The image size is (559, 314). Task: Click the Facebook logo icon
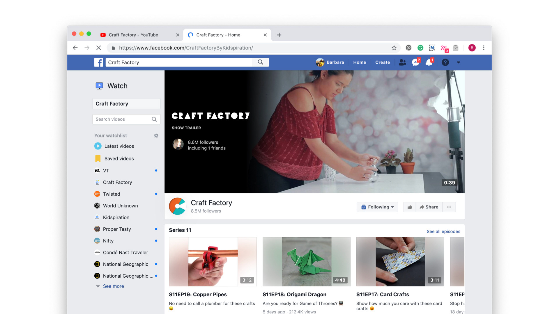coord(98,62)
